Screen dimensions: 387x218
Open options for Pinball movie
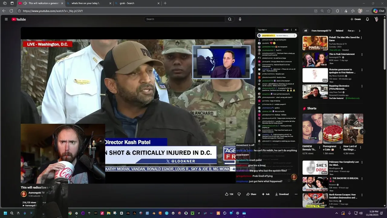361,38
